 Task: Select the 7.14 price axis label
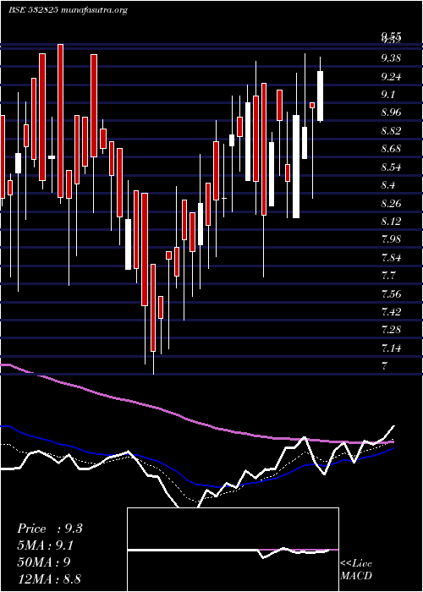tap(391, 348)
